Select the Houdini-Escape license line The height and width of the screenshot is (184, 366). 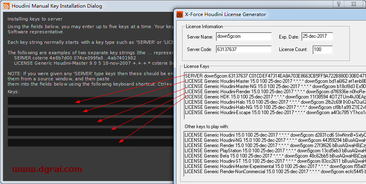point(275,112)
